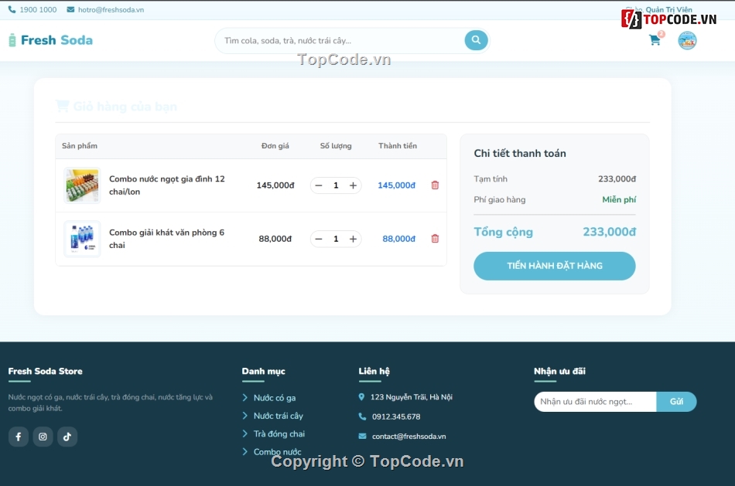Focus the product search input field
The image size is (735, 486).
click(x=340, y=41)
